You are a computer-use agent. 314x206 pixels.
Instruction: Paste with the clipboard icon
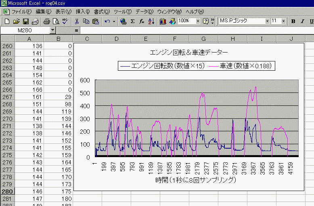pyautogui.click(x=96, y=21)
